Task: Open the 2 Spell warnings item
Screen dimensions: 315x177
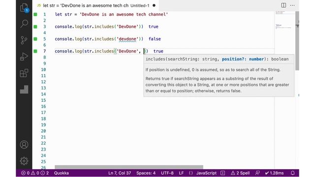Action: click(240, 173)
